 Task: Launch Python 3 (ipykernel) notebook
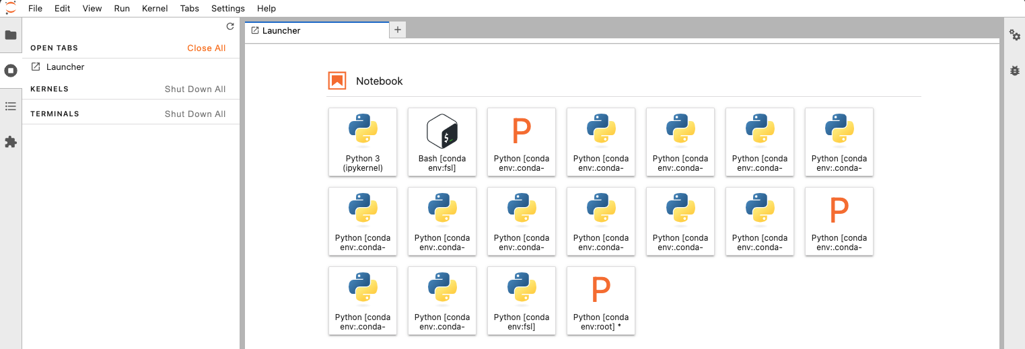pyautogui.click(x=363, y=142)
